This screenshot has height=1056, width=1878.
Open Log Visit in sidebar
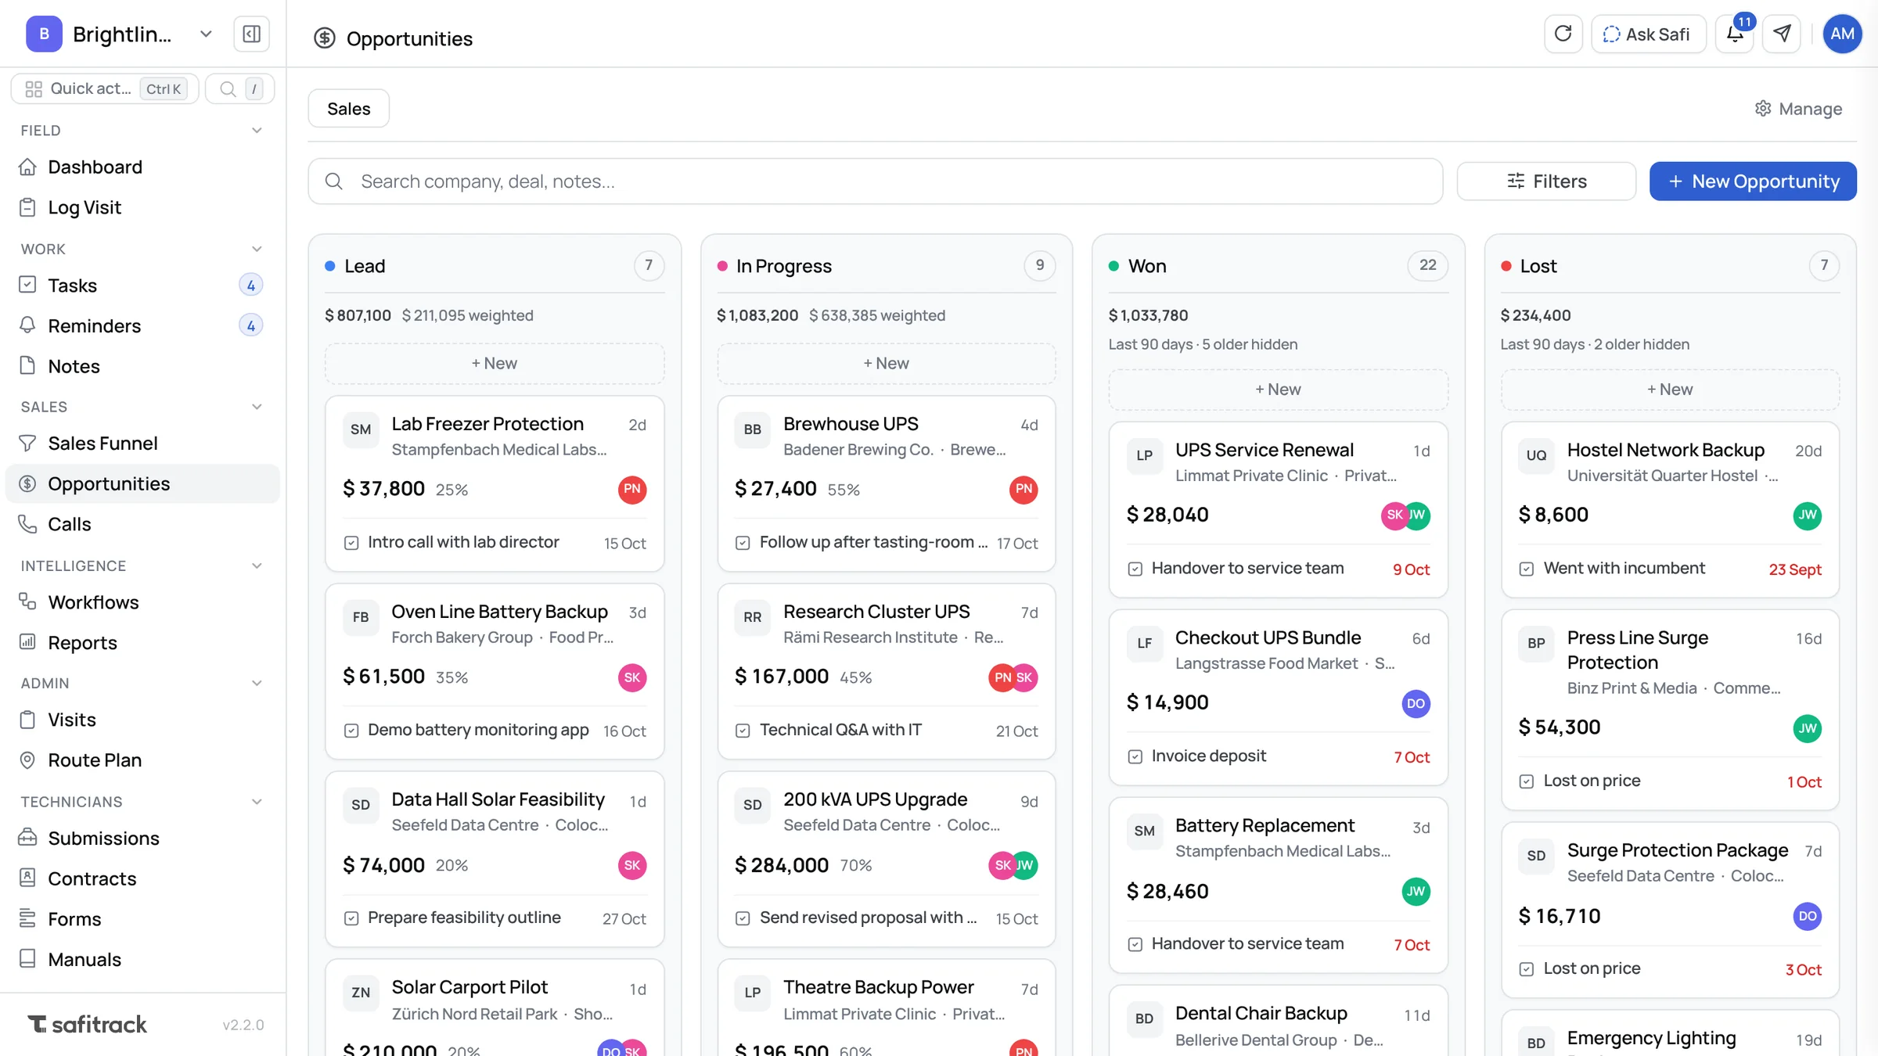142,207
